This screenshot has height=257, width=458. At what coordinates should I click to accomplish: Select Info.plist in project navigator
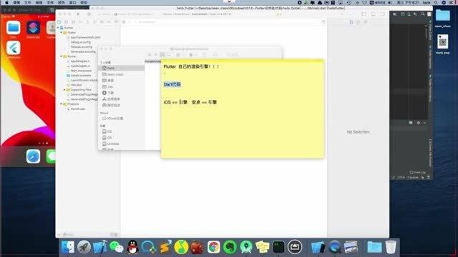pyautogui.click(x=77, y=85)
